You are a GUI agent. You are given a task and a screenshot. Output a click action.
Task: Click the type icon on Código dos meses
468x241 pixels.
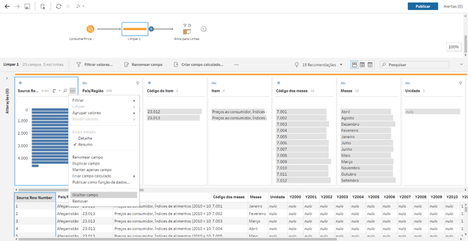pyautogui.click(x=279, y=83)
